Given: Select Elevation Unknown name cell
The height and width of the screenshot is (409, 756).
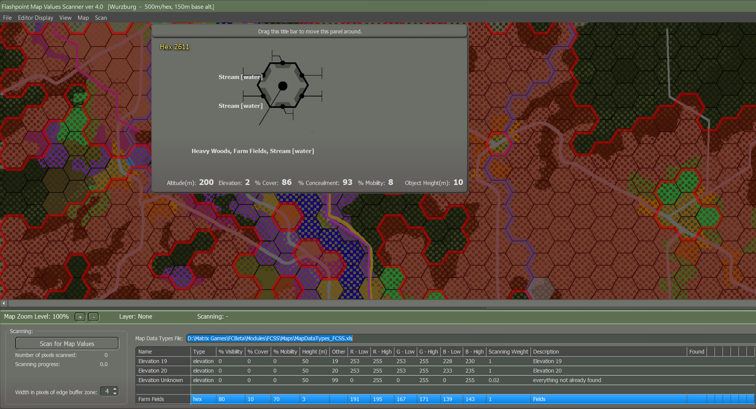Looking at the screenshot, I should click(x=163, y=380).
